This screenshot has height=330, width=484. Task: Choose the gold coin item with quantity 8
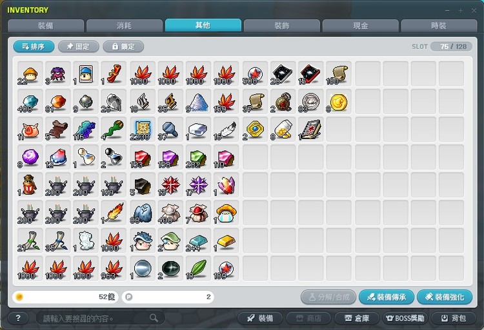point(339,102)
